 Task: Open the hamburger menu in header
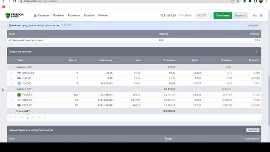click(261, 16)
